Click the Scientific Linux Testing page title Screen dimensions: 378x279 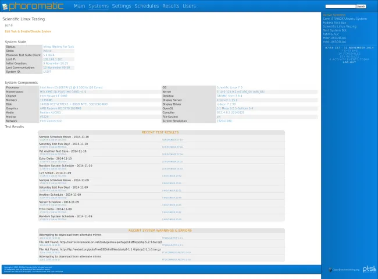click(x=24, y=19)
